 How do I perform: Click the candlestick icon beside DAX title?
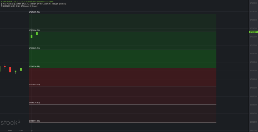(x=2, y=2)
